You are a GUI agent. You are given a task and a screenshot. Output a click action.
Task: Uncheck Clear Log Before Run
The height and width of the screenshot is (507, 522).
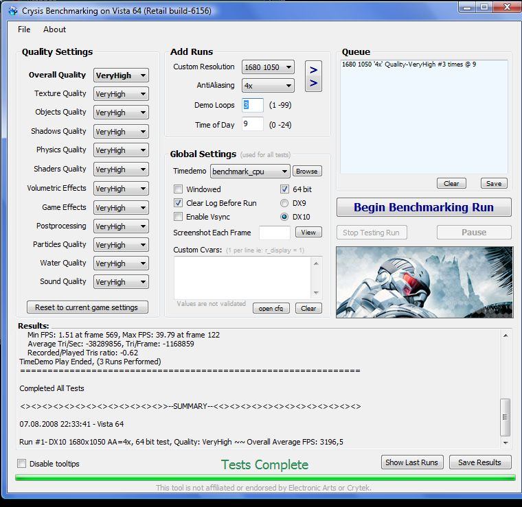178,203
